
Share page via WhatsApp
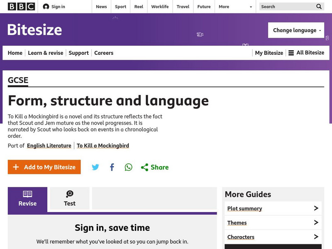[129, 167]
